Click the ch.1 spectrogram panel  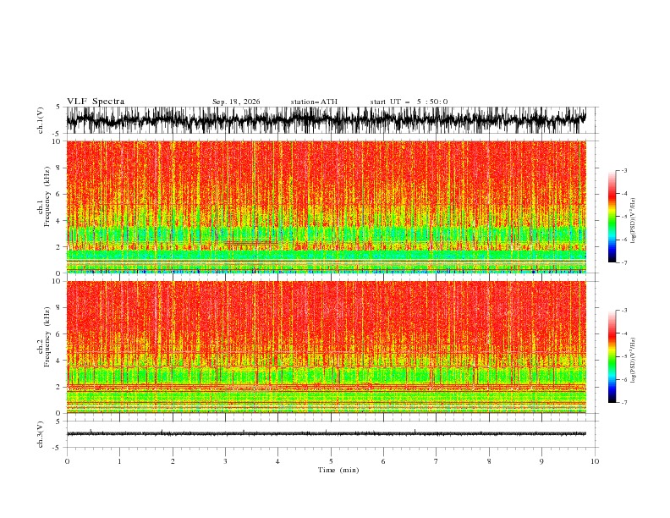point(327,207)
